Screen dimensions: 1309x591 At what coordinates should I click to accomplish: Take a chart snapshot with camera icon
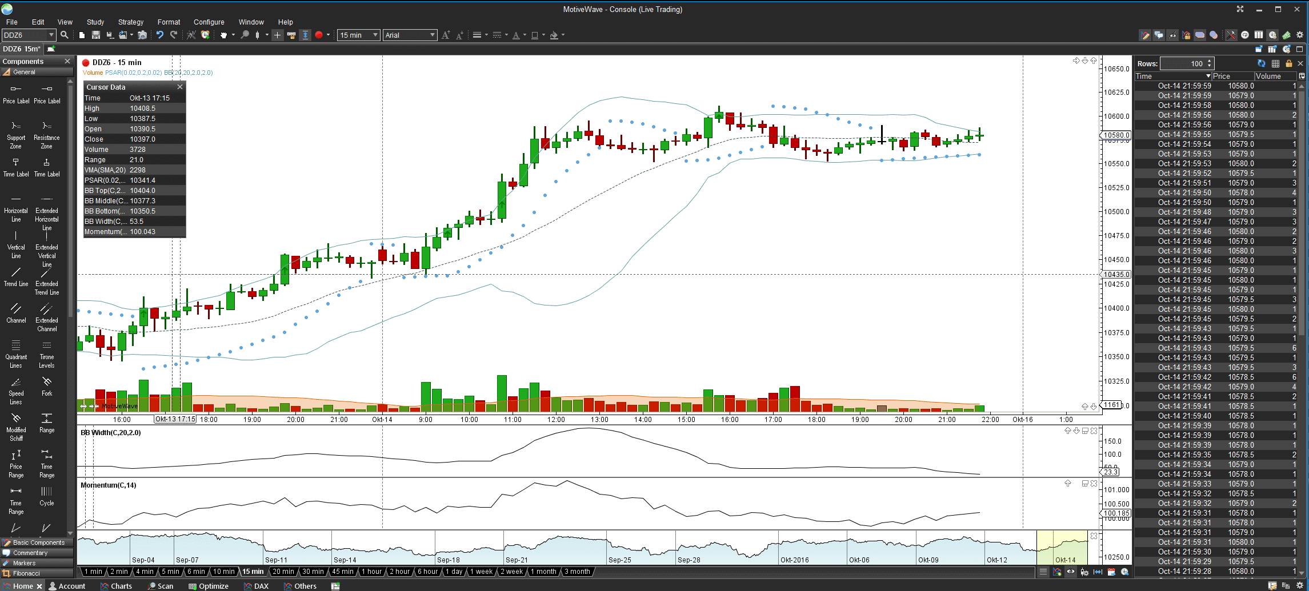click(143, 35)
